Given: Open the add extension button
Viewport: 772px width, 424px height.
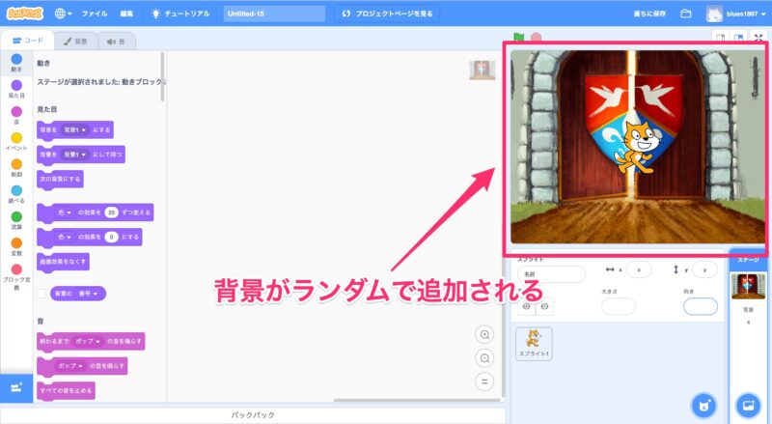Looking at the screenshot, I should (15, 386).
